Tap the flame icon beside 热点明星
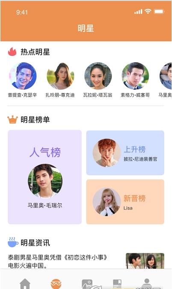The image size is (172, 289). tap(12, 52)
